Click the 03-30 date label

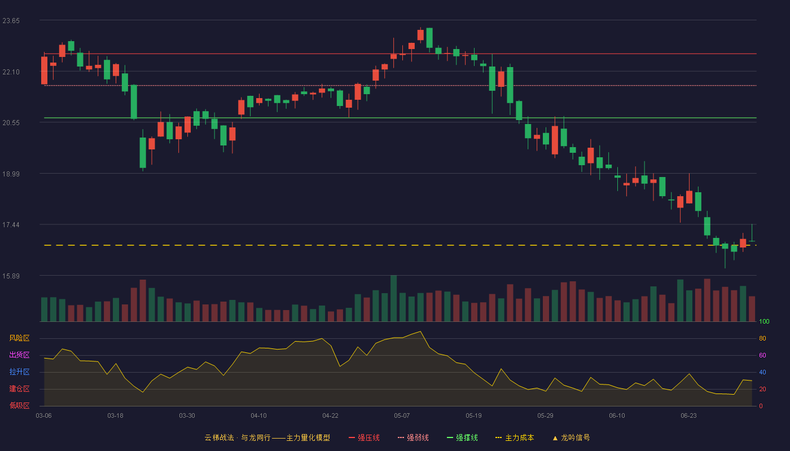tap(187, 415)
